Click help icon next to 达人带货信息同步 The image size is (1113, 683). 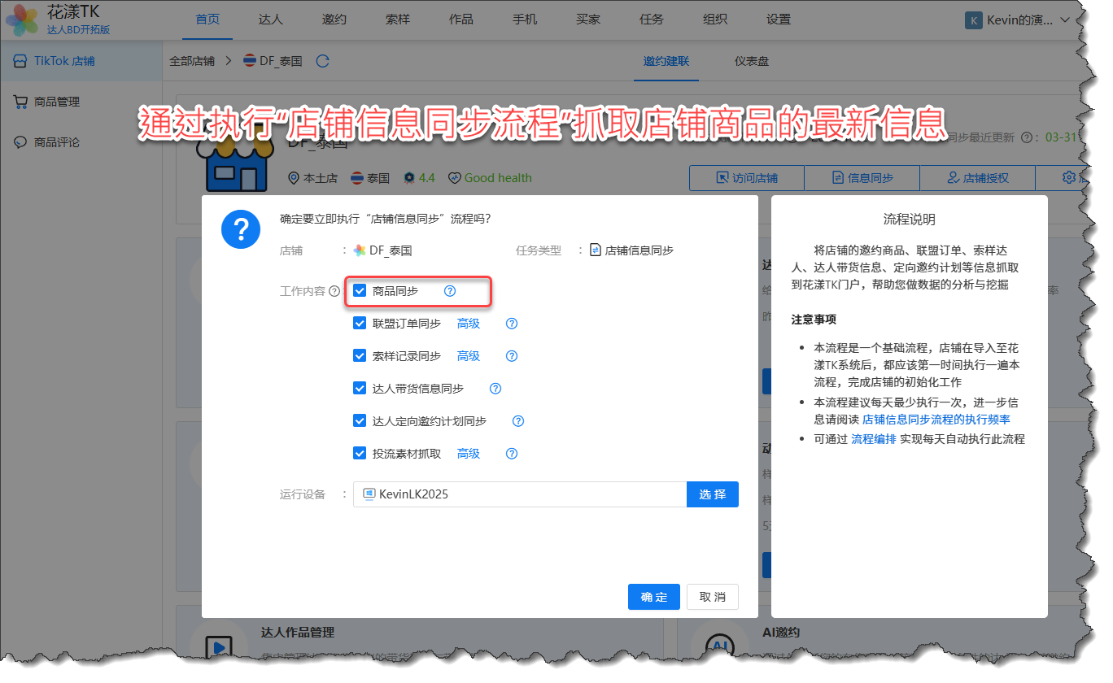pos(495,389)
